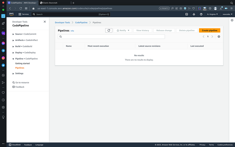Open new browser tab

coord(73,3)
